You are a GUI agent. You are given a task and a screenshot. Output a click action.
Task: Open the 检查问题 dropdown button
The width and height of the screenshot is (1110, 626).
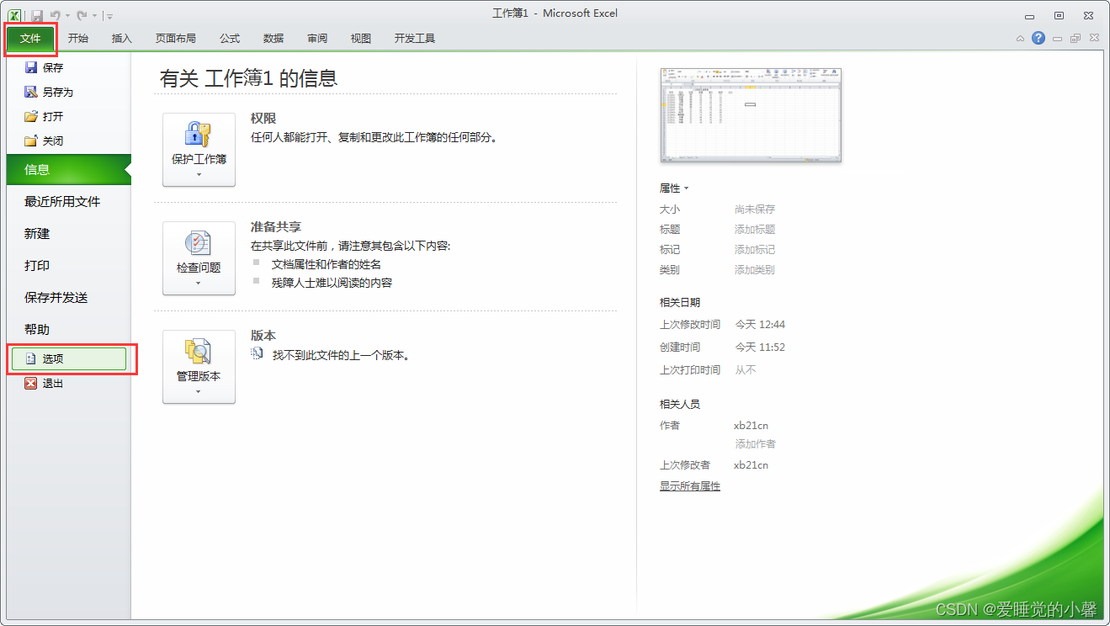pyautogui.click(x=199, y=258)
